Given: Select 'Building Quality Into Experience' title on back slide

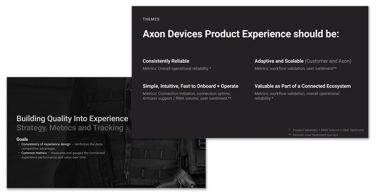Looking at the screenshot, I should [72, 119].
